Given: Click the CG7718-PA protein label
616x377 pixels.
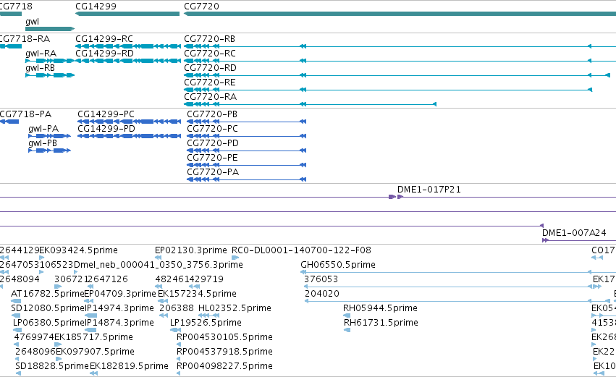Looking at the screenshot, I should [25, 114].
